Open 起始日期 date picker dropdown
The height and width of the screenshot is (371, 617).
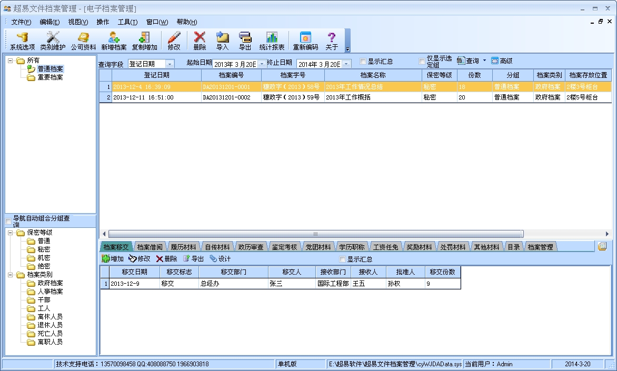(262, 64)
